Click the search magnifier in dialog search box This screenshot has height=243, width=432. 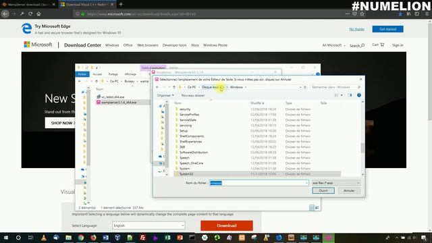pyautogui.click(x=358, y=87)
